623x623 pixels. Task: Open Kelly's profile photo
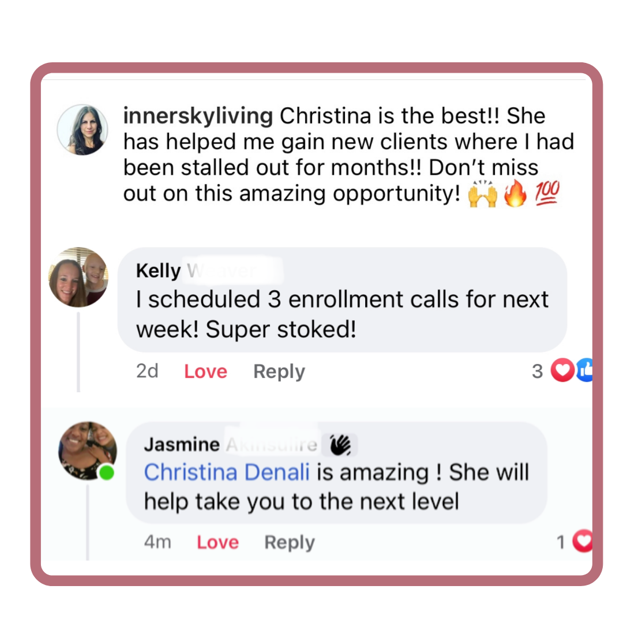[78, 277]
